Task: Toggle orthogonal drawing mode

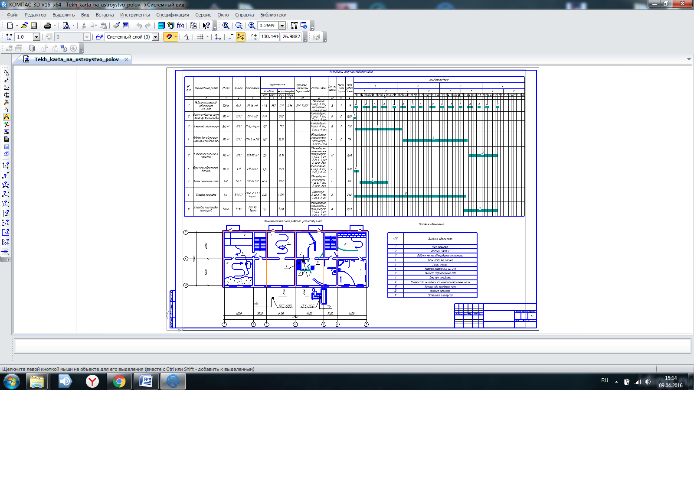Action: point(231,37)
